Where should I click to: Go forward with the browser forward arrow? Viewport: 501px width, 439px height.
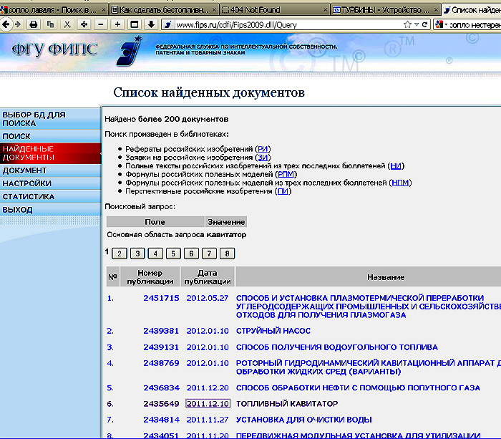(x=18, y=24)
